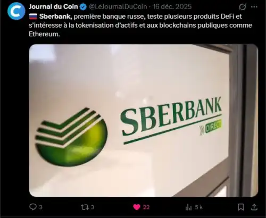
Task: Click the Russian flag emoji
Action: (33, 16)
